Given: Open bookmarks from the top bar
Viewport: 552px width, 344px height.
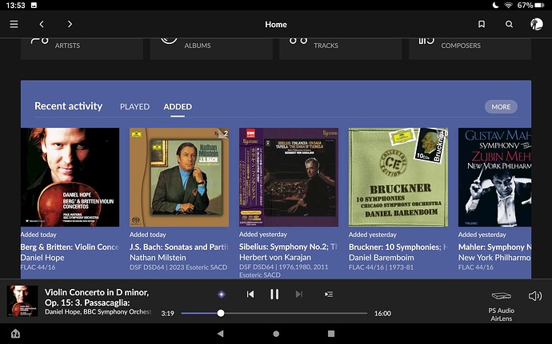Looking at the screenshot, I should click(x=482, y=24).
